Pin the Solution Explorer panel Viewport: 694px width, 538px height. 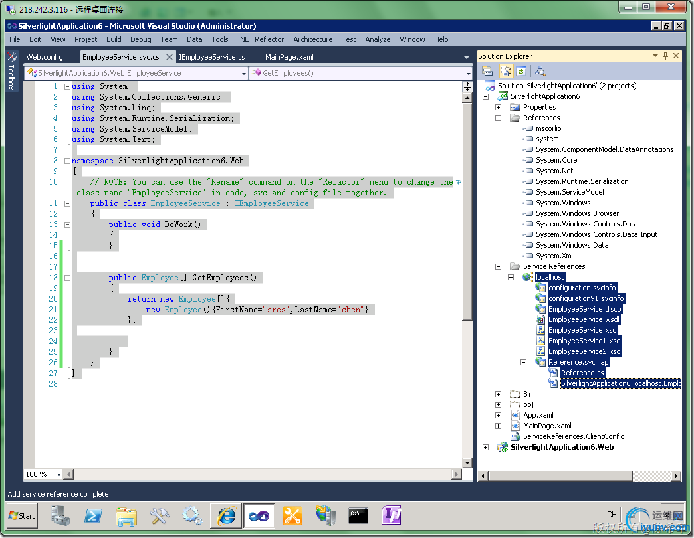[x=665, y=56]
